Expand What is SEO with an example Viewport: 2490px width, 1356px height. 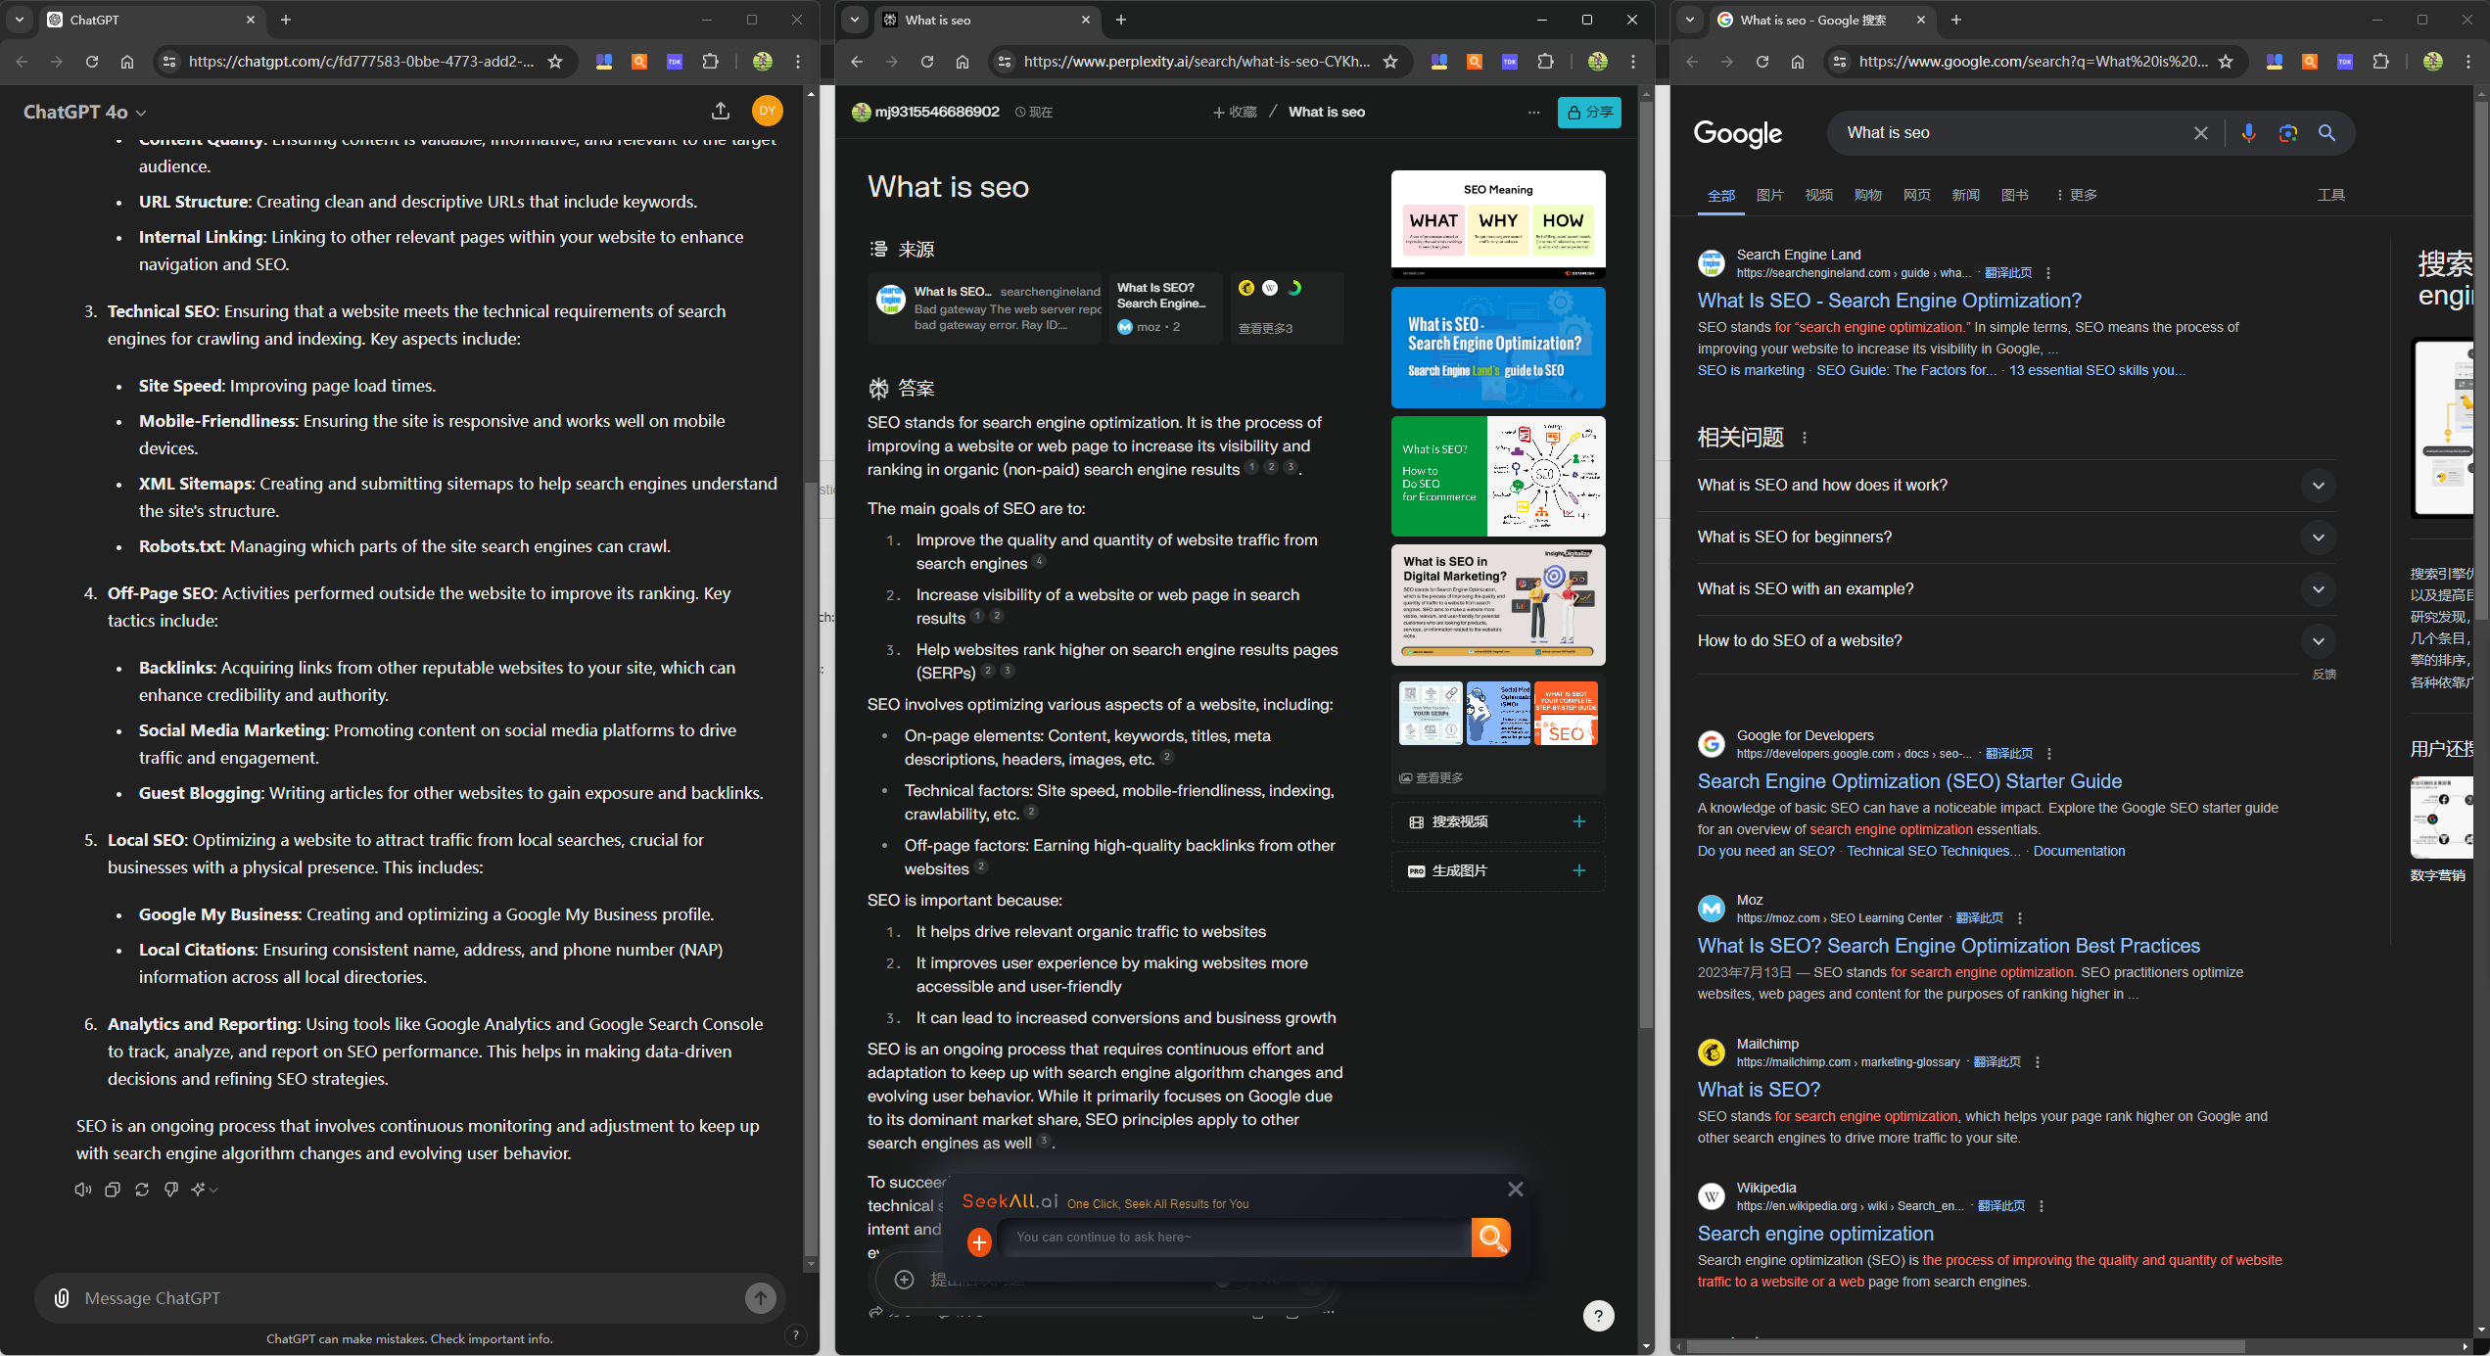[x=2016, y=589]
